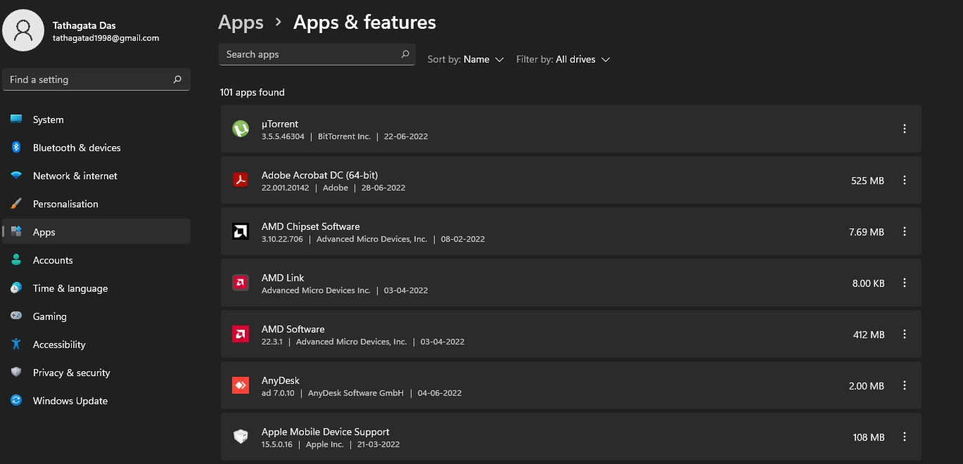Image resolution: width=963 pixels, height=464 pixels.
Task: Click the AMD Link name text
Action: [x=283, y=278]
